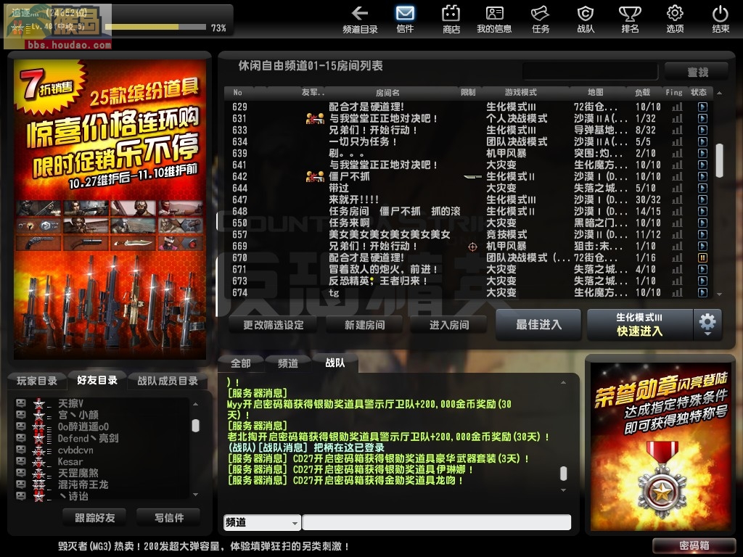Viewport: 743px width, 557px height.
Task: Click the room list scrollbar thumb
Action: 719,160
